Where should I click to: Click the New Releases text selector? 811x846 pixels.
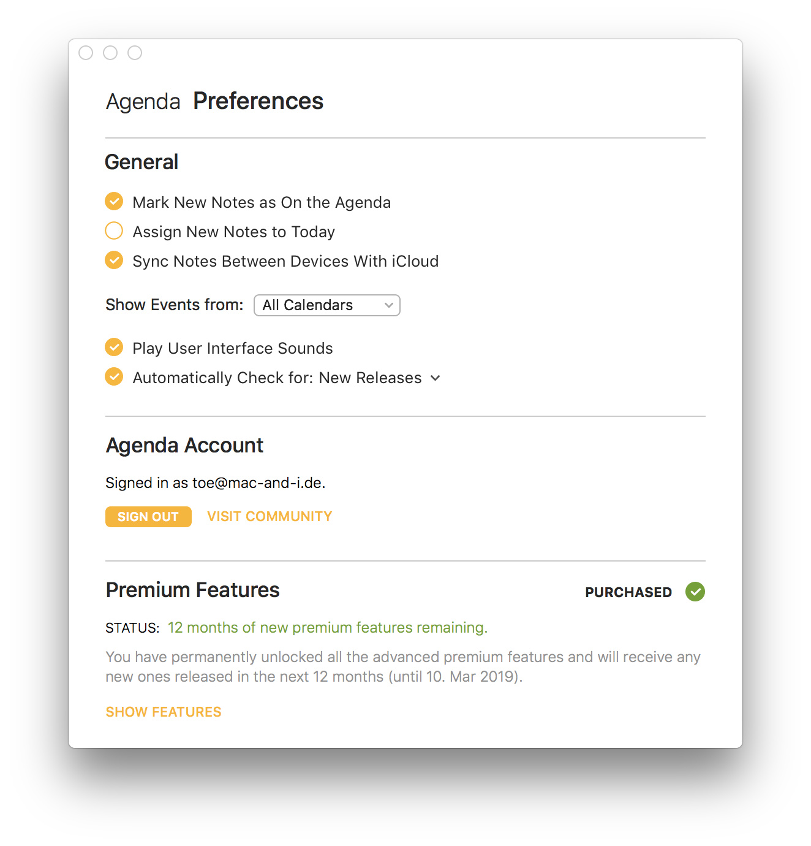370,378
